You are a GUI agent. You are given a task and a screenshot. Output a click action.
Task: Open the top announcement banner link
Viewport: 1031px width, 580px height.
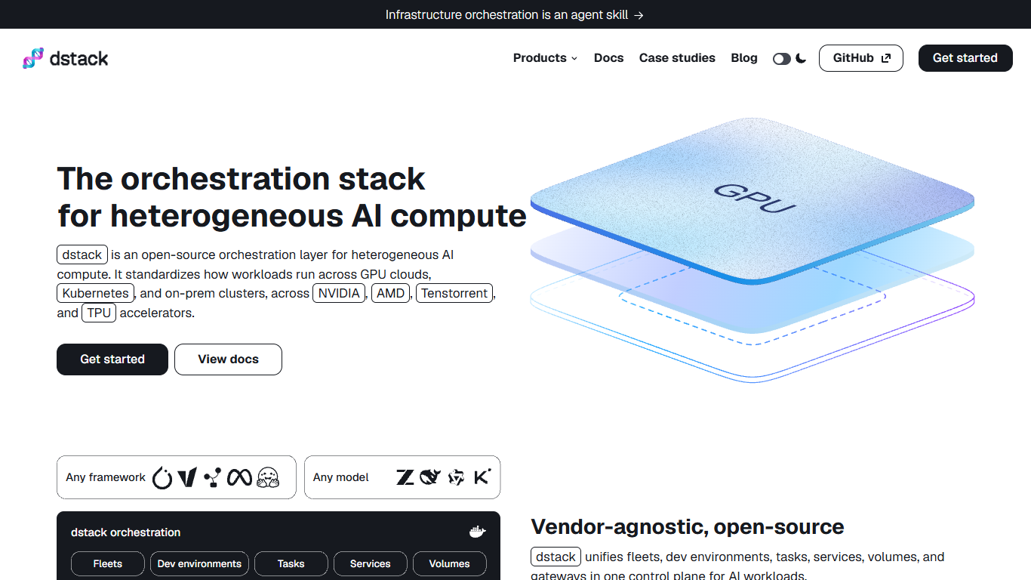tap(515, 14)
